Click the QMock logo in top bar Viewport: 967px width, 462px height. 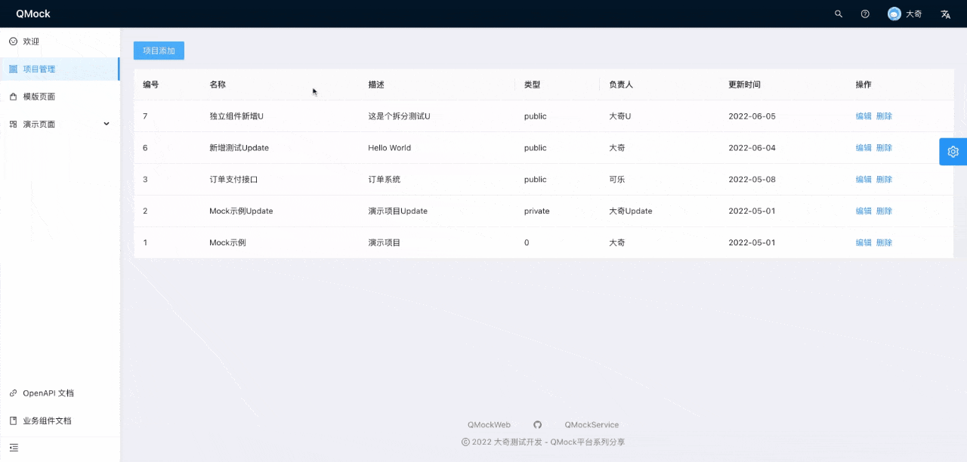point(32,14)
